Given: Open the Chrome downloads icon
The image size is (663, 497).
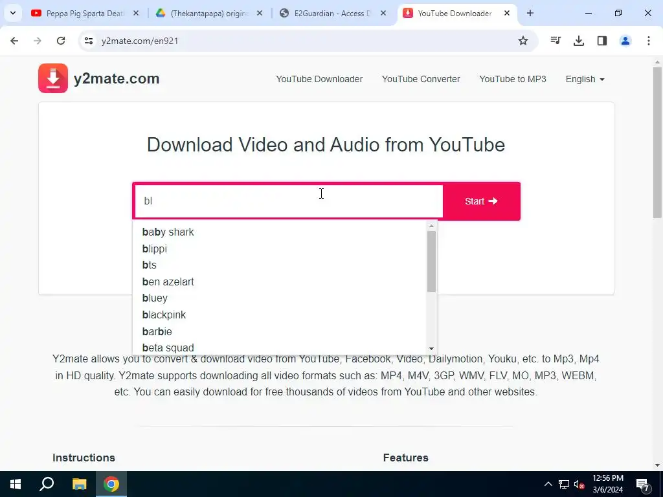Looking at the screenshot, I should point(578,41).
